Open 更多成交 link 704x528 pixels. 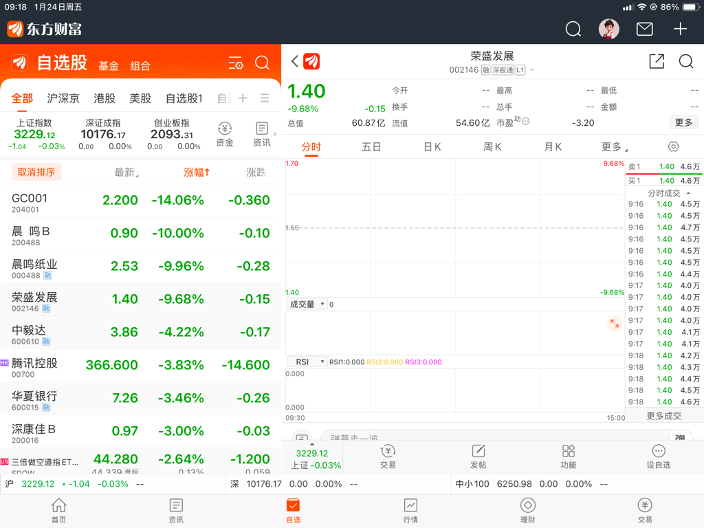tap(664, 416)
